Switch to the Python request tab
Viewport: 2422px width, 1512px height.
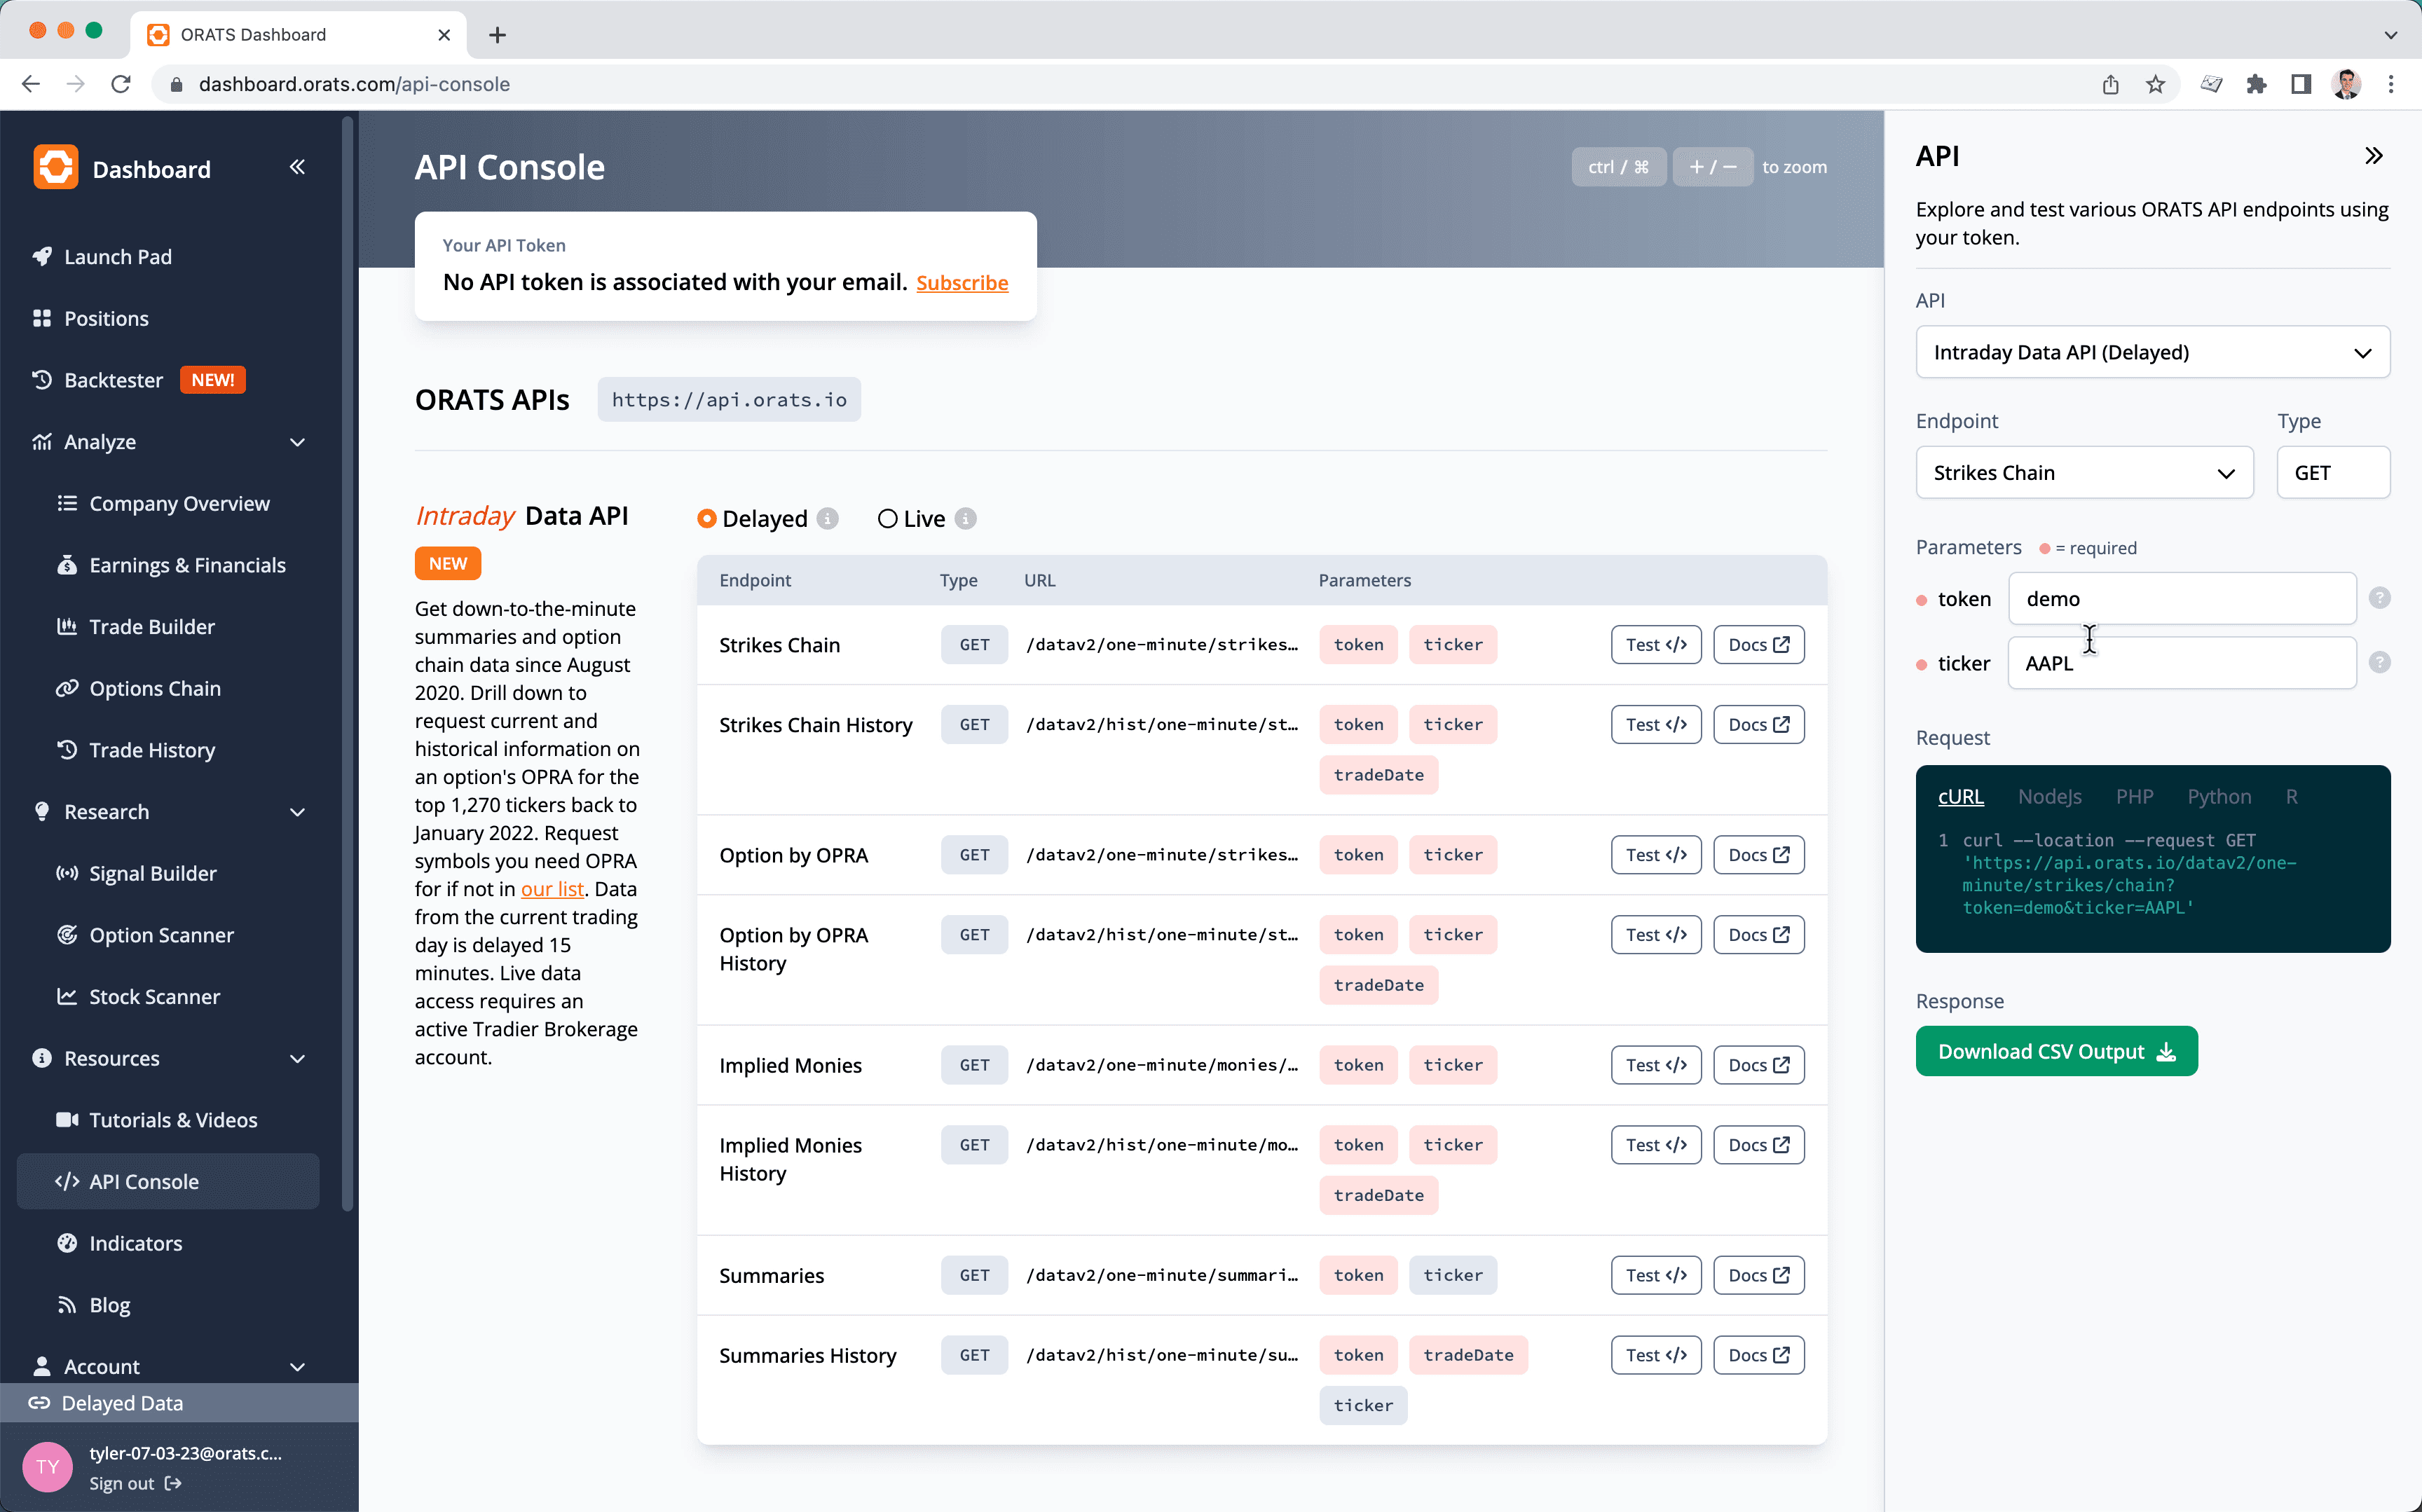[2219, 796]
